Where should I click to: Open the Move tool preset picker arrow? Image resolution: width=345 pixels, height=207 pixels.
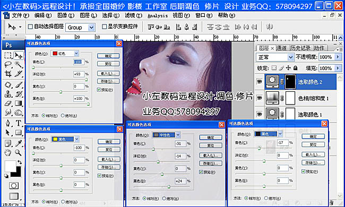pos(20,27)
